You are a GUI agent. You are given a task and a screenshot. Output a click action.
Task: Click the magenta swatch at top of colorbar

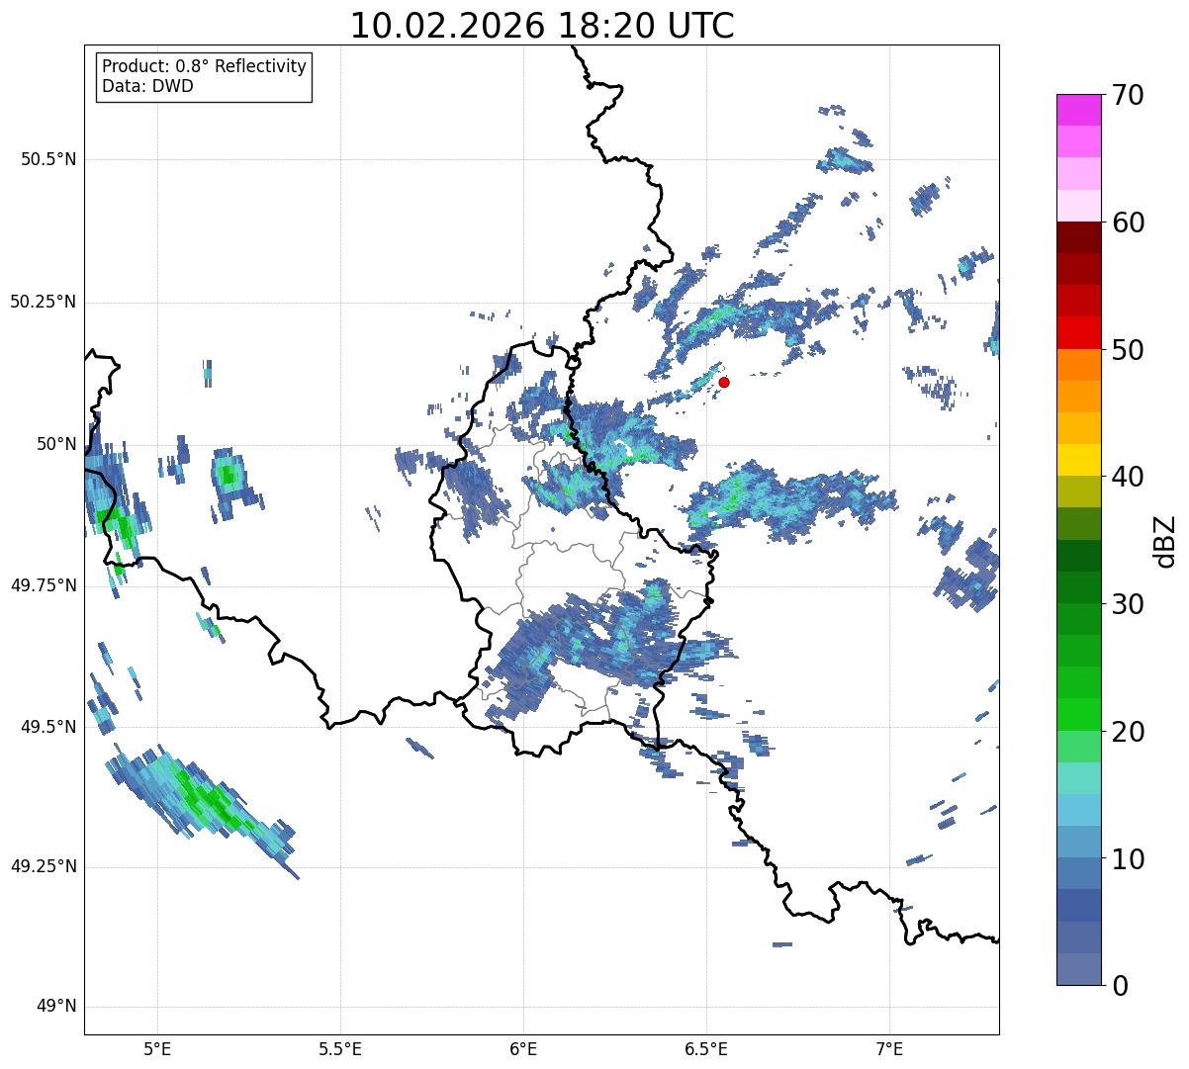[x=1078, y=110]
